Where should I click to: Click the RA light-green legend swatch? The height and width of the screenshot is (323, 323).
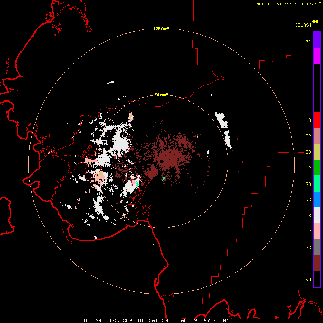(317, 184)
